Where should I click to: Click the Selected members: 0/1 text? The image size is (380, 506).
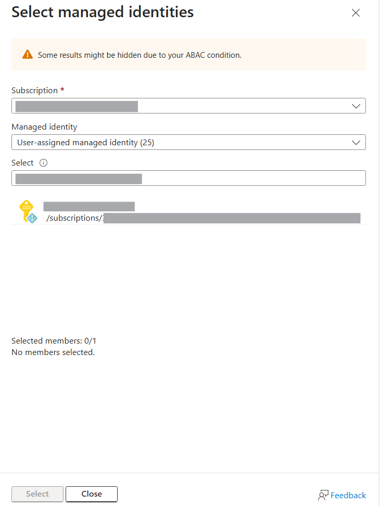coord(54,340)
